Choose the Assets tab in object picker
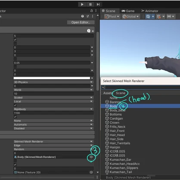Viewport: 180px width, 180px height. coord(108,93)
